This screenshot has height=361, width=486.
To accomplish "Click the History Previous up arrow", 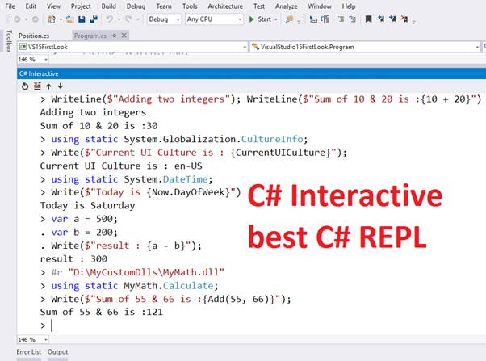I will click(48, 86).
